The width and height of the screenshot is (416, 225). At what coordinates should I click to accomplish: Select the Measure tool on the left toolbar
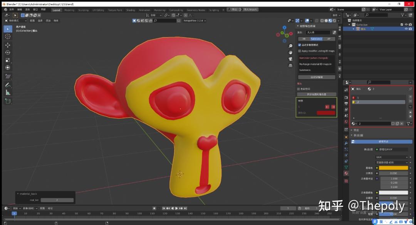point(8,92)
